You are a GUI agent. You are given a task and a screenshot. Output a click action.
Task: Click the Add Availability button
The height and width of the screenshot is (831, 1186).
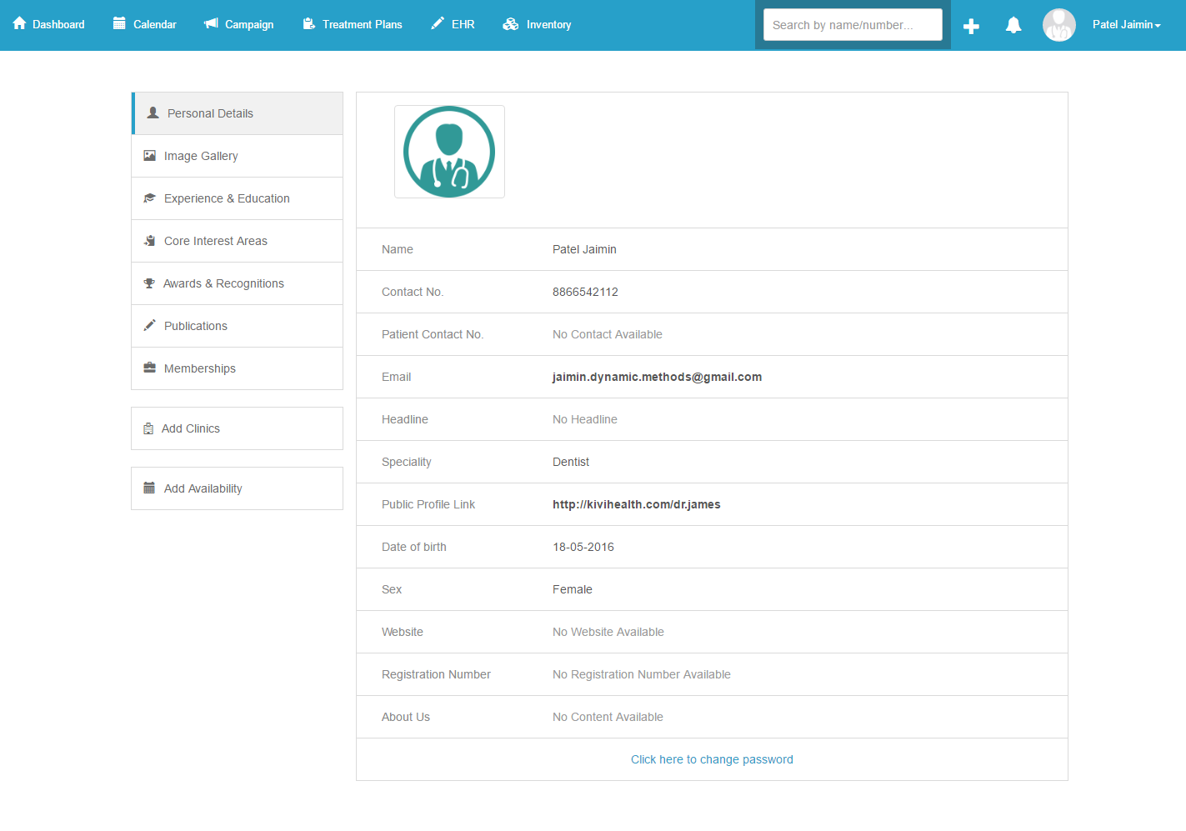[x=238, y=488]
